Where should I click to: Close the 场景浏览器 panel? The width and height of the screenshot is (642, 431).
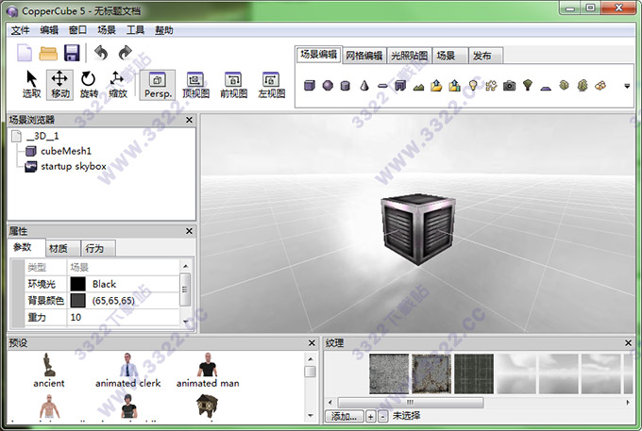[189, 120]
